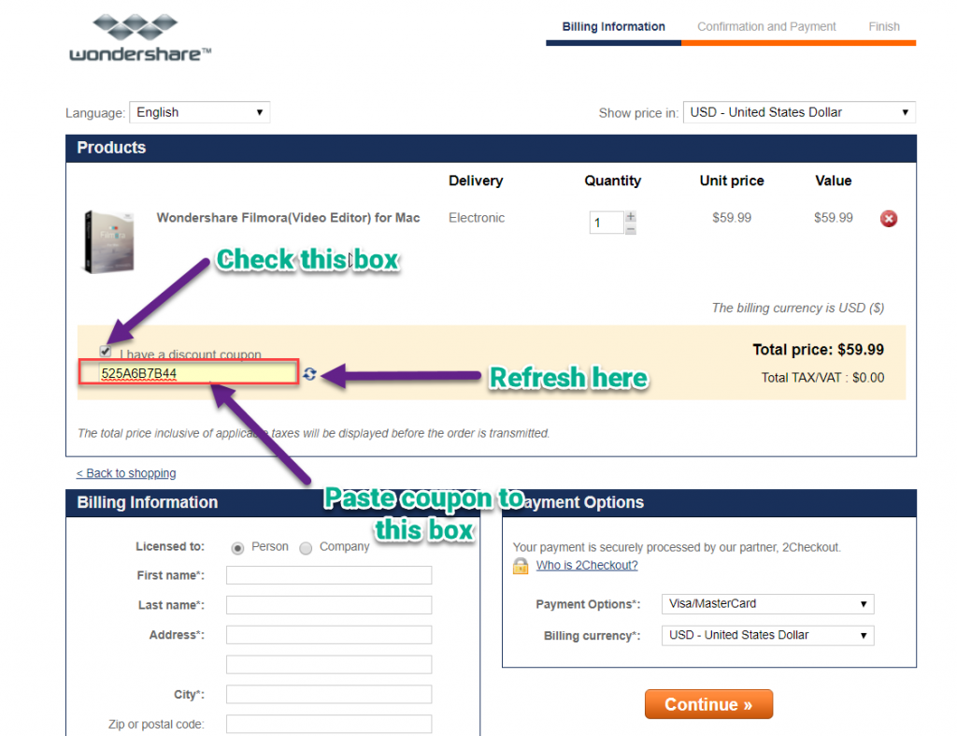Open the Billing currency dropdown

click(x=768, y=635)
